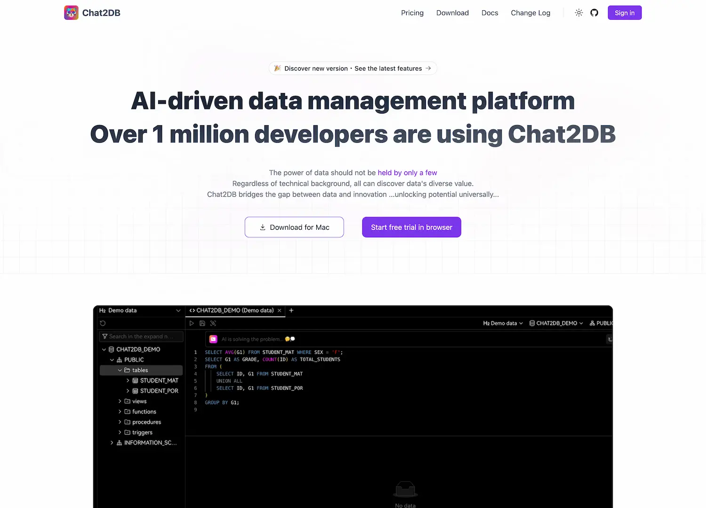Click the AI assistant avatar in the query panel
This screenshot has width=706, height=508.
point(213,339)
